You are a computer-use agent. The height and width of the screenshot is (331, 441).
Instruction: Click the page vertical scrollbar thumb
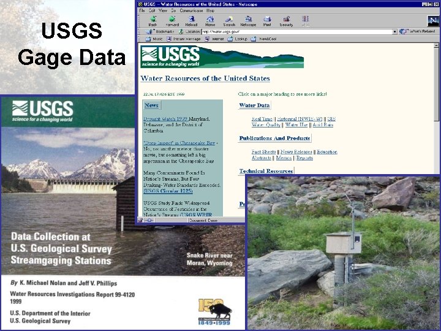(x=436, y=85)
